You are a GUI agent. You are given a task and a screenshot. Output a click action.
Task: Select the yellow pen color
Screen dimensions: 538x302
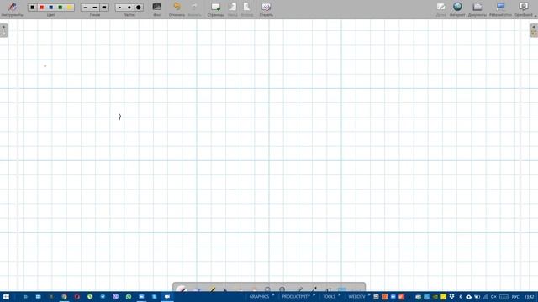pos(70,8)
